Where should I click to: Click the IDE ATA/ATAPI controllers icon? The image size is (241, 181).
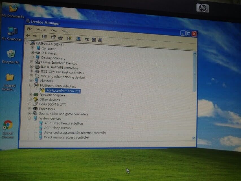pyautogui.click(x=37, y=67)
